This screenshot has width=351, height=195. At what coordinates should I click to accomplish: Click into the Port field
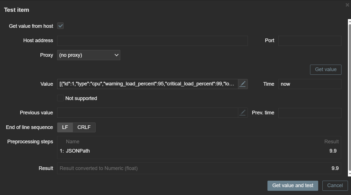tap(310, 41)
